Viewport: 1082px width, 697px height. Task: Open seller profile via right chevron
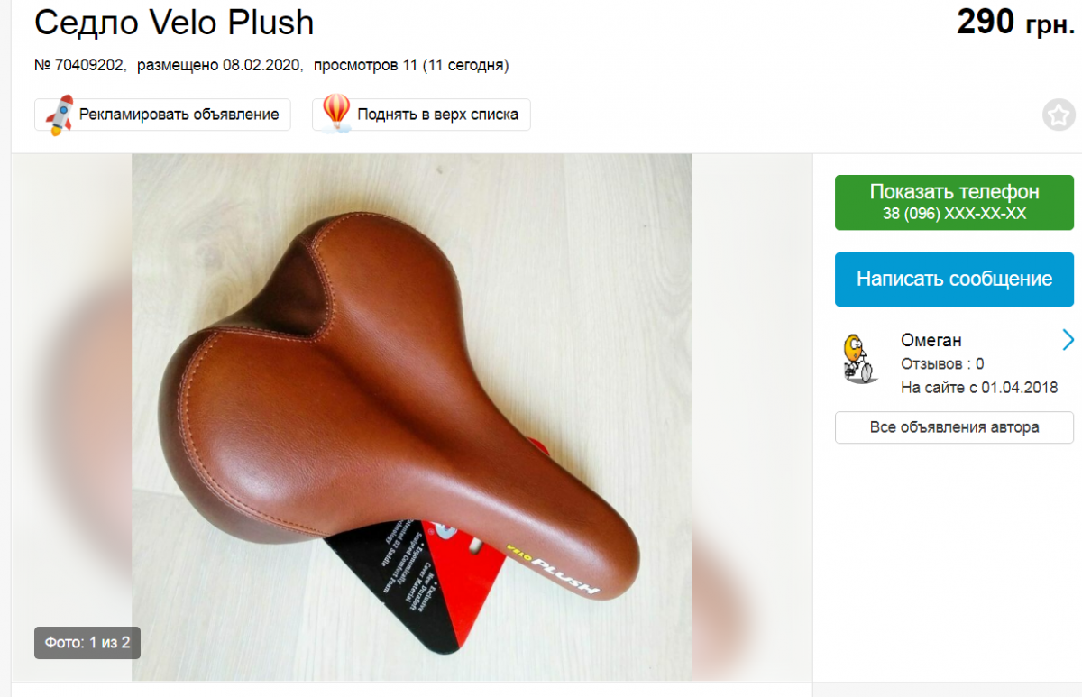1068,340
